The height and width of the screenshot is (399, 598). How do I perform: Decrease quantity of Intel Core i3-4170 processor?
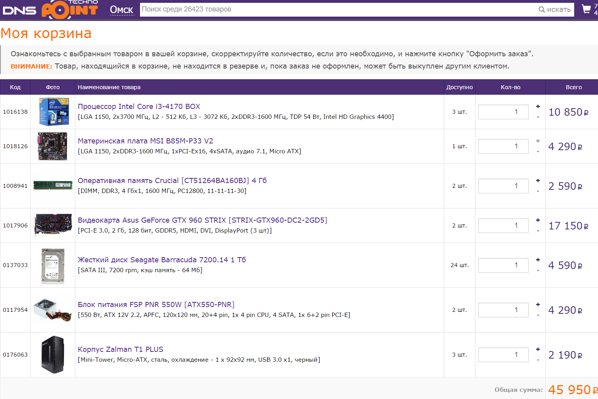click(538, 117)
